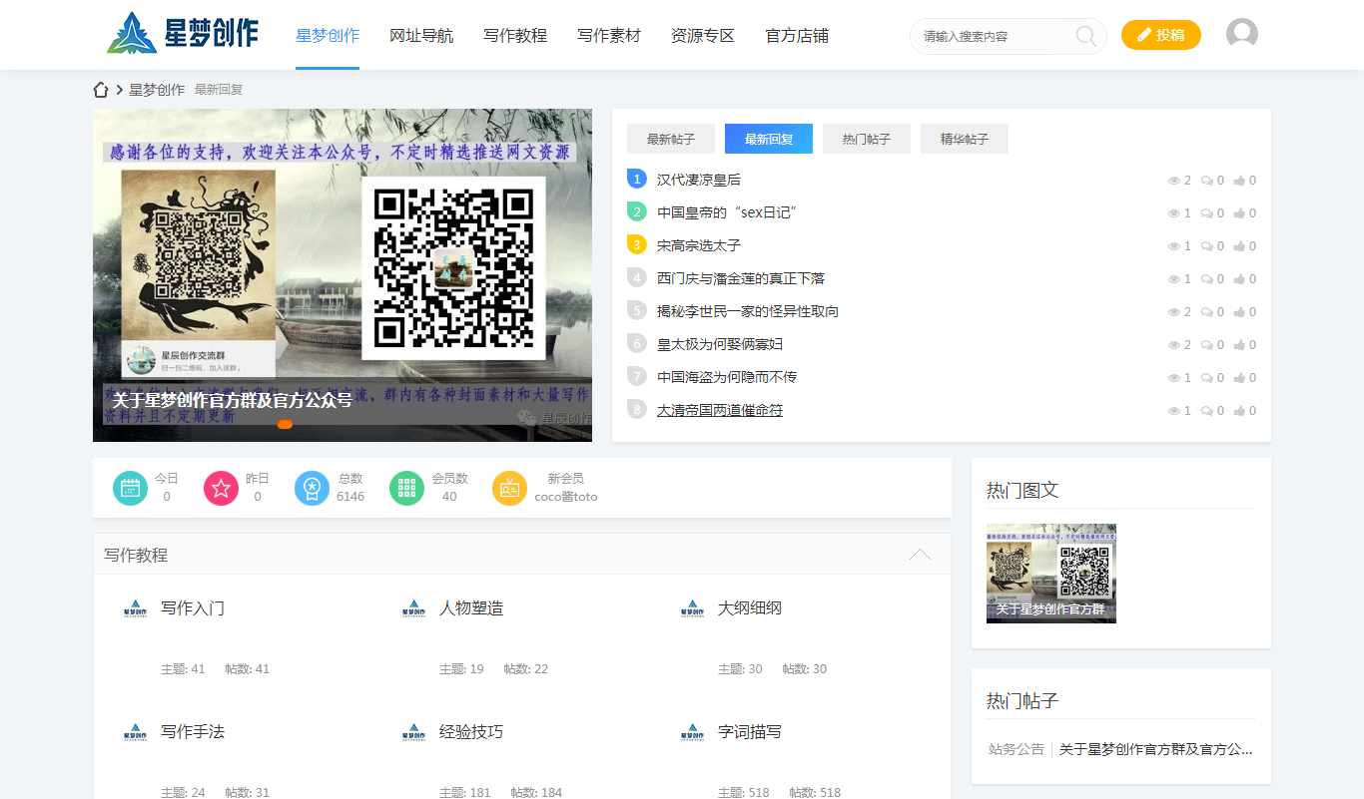Click the comments icon for 揭秘李世民一家的怪异性取向
Image resolution: width=1364 pixels, height=799 pixels.
pyautogui.click(x=1207, y=312)
